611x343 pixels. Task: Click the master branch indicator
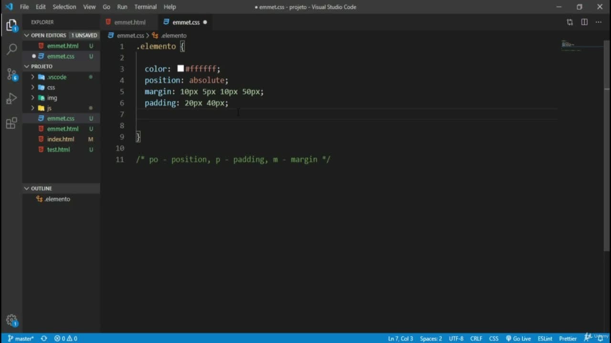(21, 338)
